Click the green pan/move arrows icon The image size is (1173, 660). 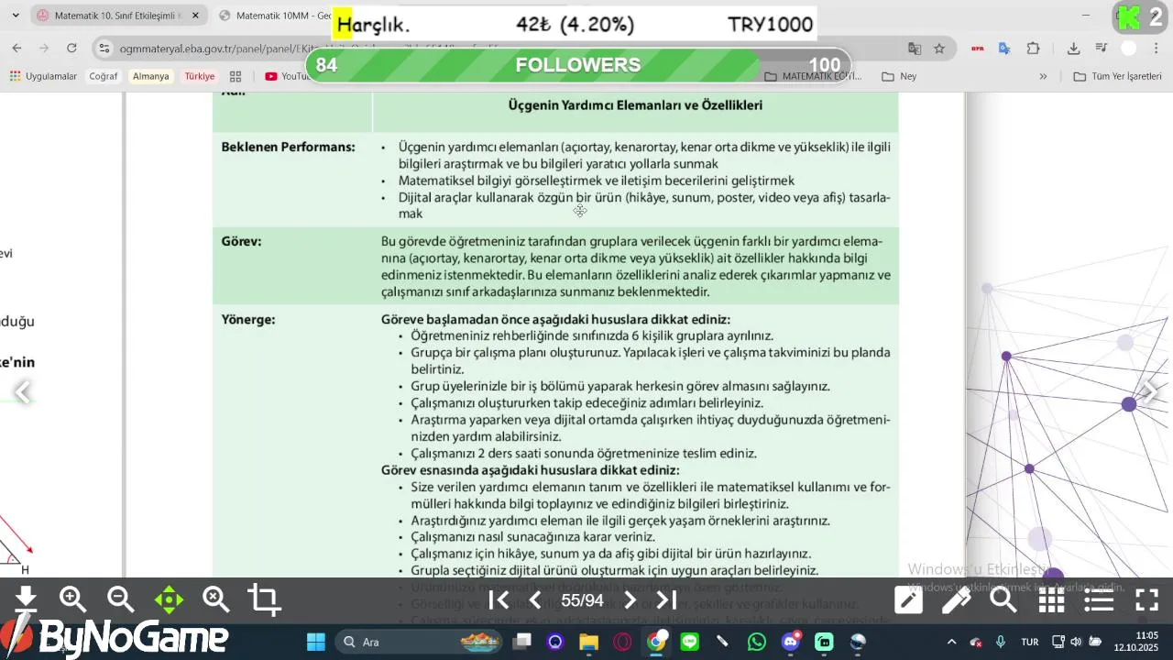(169, 600)
